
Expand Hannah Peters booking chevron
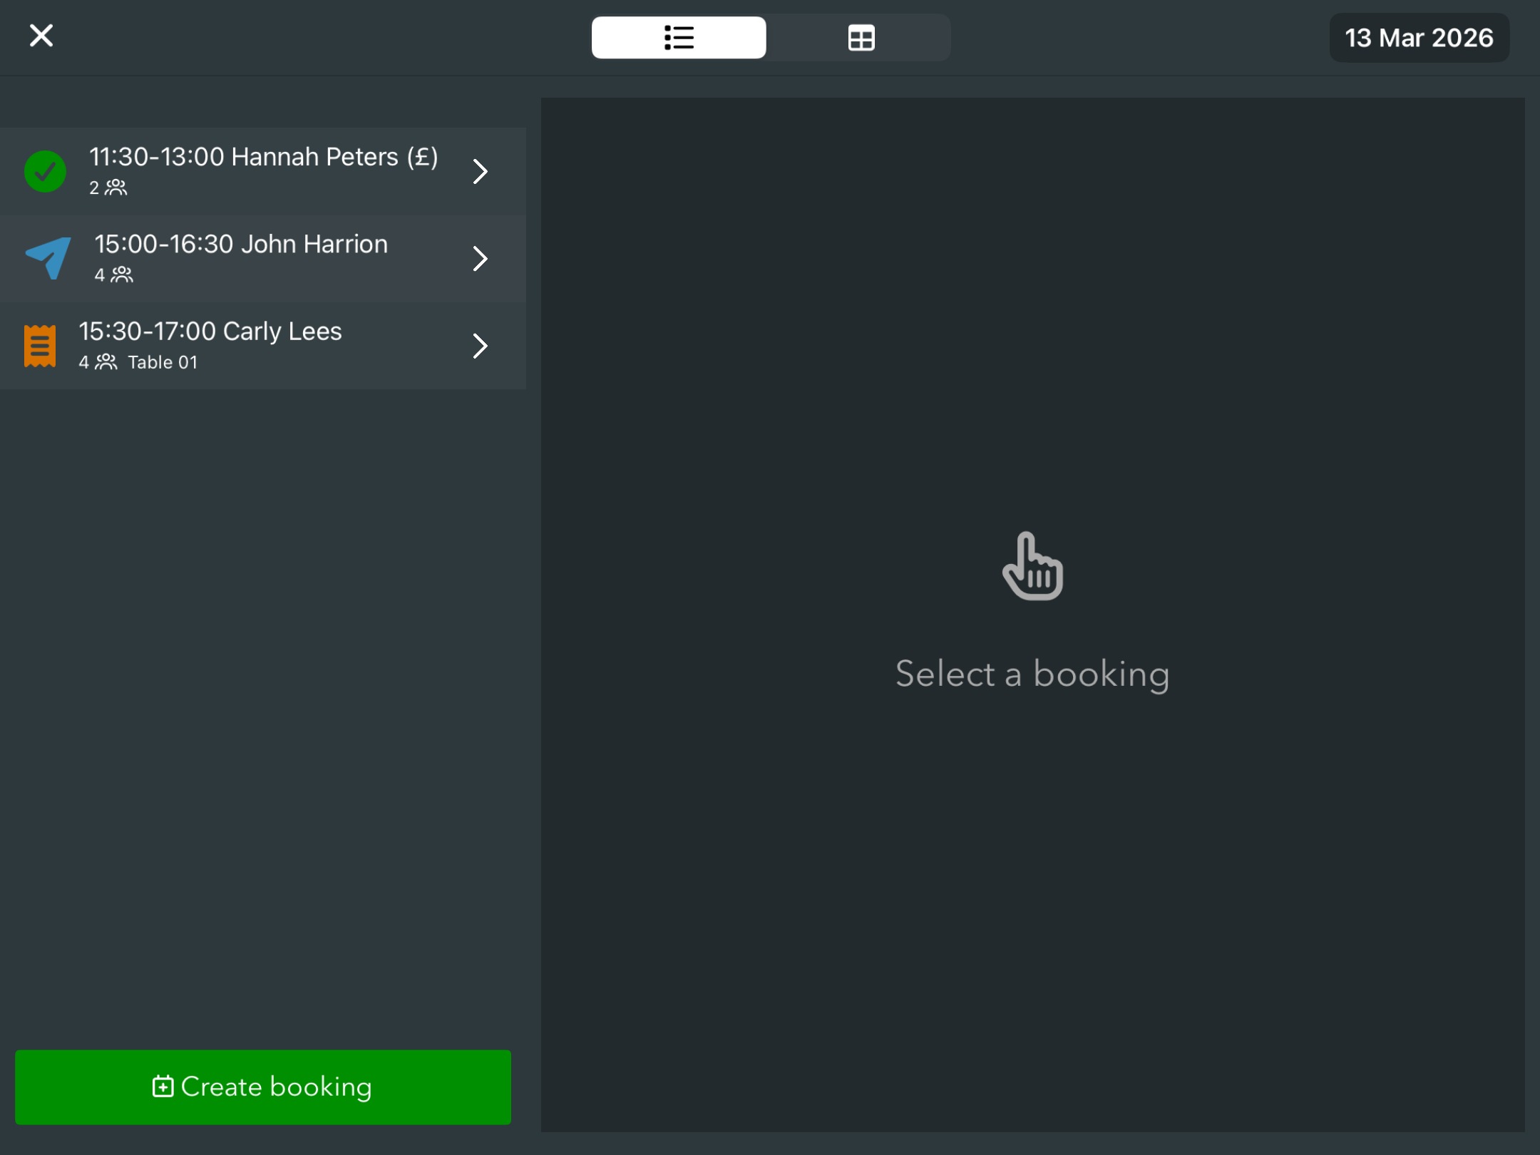(481, 171)
